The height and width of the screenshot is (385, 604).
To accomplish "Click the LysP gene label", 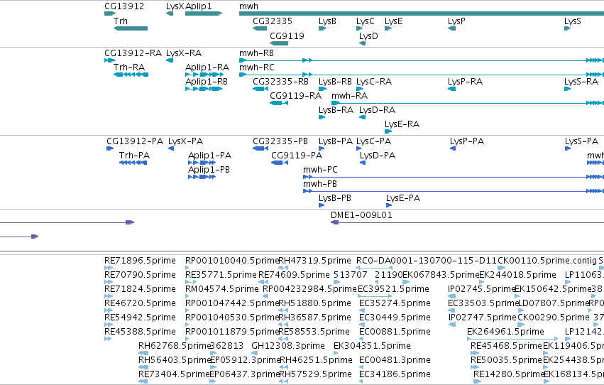I will point(456,21).
